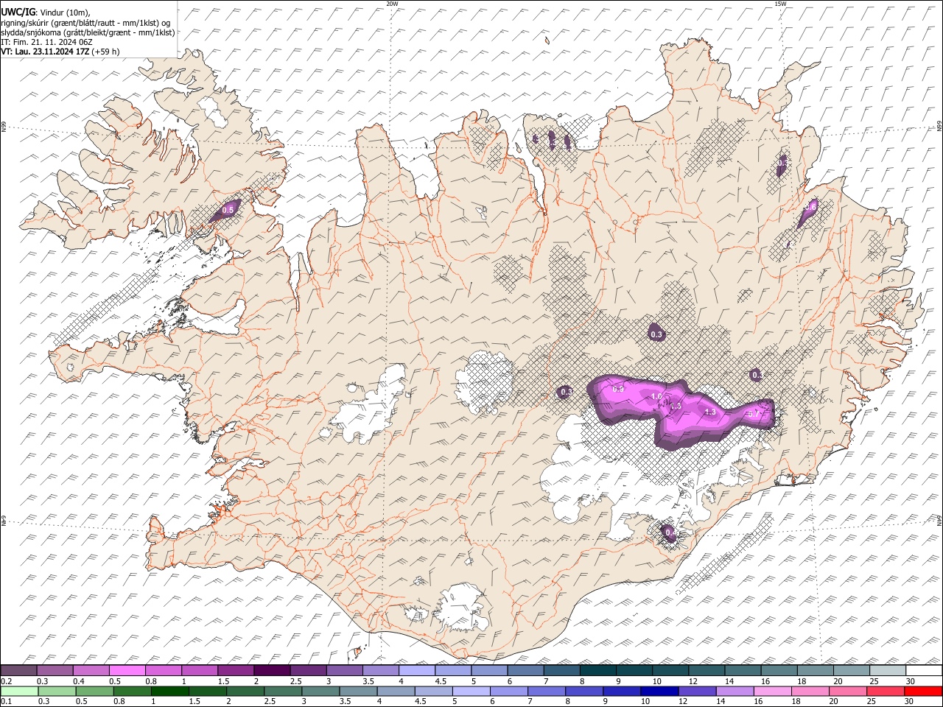This screenshot has height=707, width=943.
Task: Click the 'slydda/snjókoma' legend description line
Action: (88, 32)
